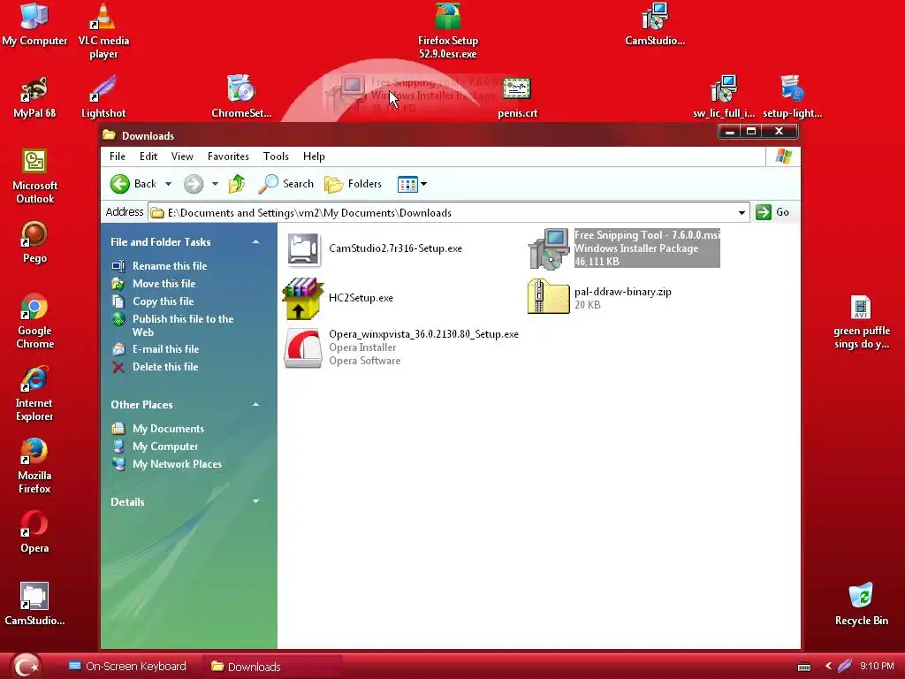
Task: Select Google Chrome desktop shortcut
Action: point(34,322)
